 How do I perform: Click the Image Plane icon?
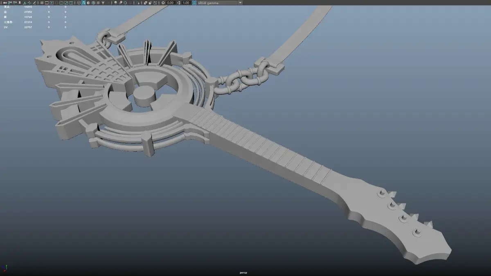coord(24,2)
